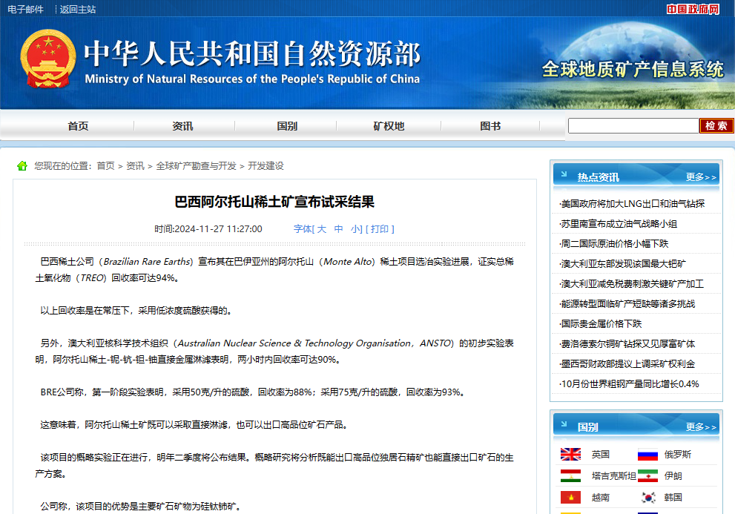Click the green home icon in the breadcrumb
This screenshot has height=514, width=735.
pos(22,165)
